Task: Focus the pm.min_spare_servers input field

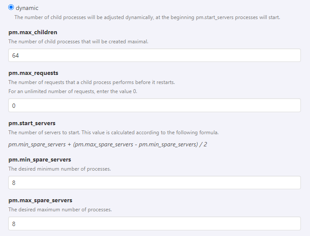Action: click(154, 183)
